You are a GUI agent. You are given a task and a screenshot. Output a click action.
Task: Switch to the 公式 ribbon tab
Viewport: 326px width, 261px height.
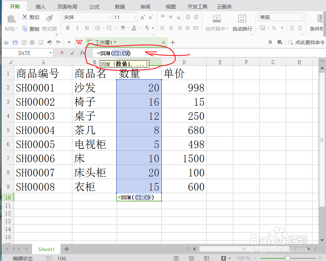(94, 6)
